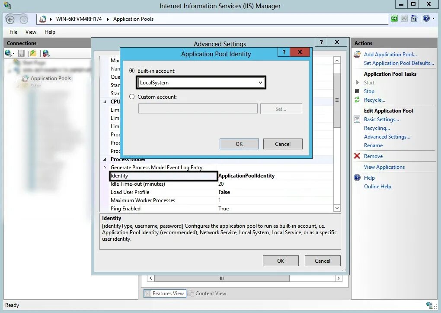Select the Built-in account radio button
Image resolution: width=441 pixels, height=313 pixels.
131,71
